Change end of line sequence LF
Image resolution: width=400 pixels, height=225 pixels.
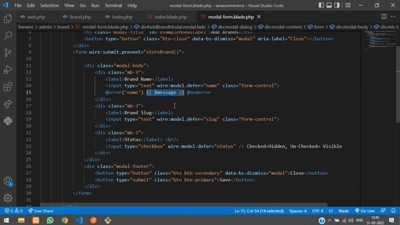tap(331, 211)
